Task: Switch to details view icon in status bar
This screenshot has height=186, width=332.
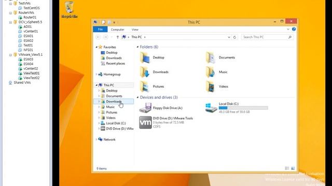Action: (287, 168)
